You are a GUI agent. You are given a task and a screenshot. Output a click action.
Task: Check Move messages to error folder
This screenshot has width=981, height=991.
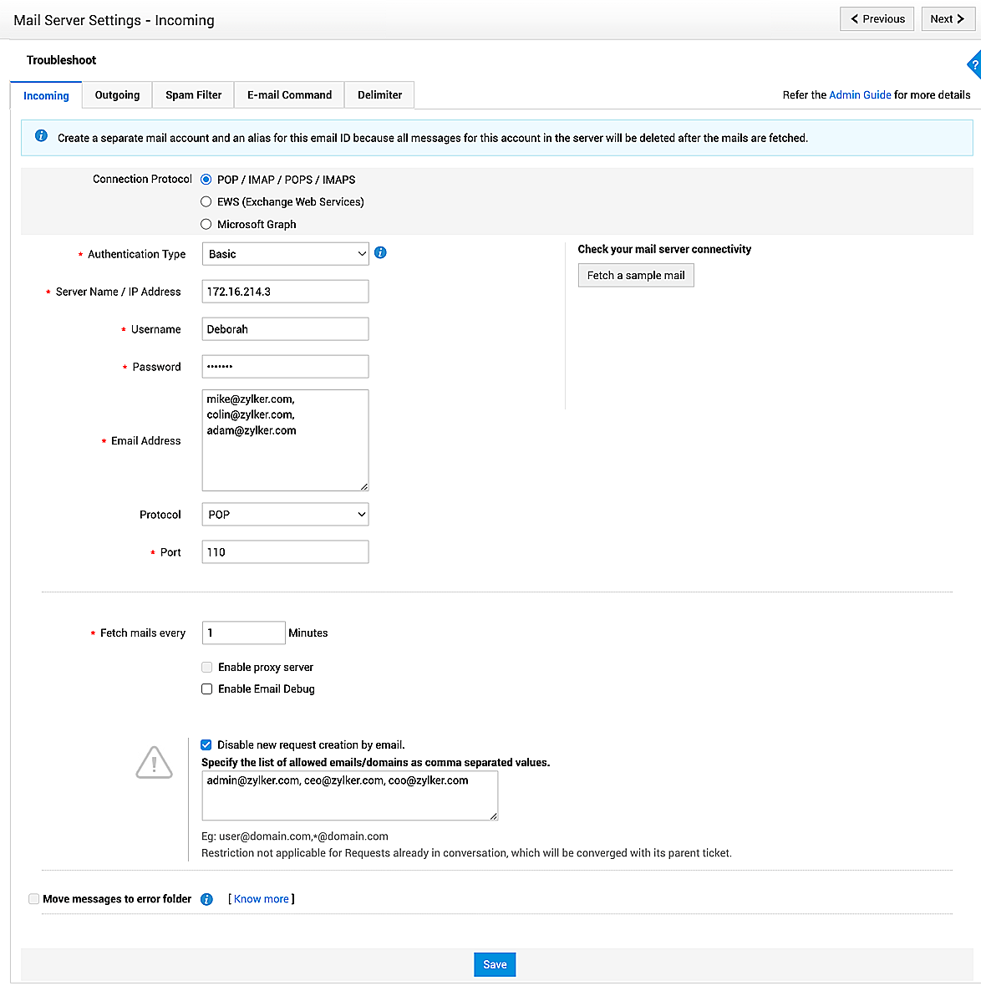click(x=34, y=899)
